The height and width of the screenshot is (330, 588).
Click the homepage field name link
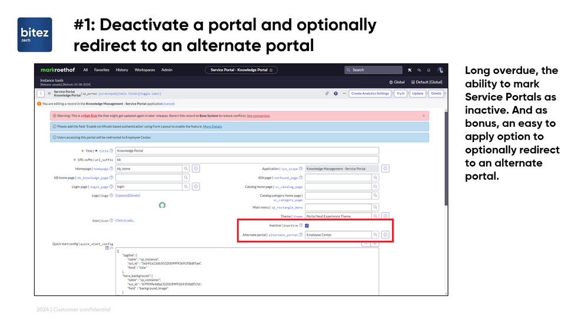(101, 169)
